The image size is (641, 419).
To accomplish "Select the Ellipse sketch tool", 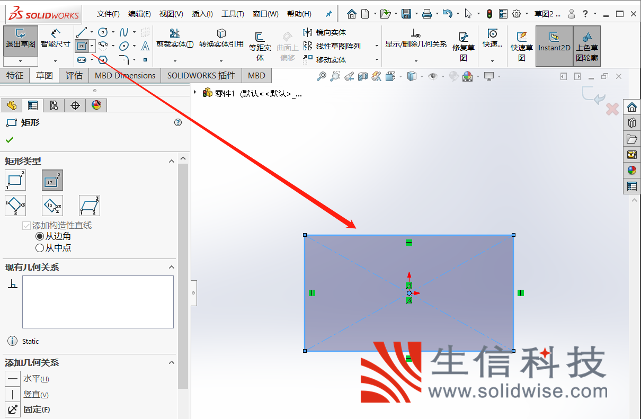I will point(124,46).
